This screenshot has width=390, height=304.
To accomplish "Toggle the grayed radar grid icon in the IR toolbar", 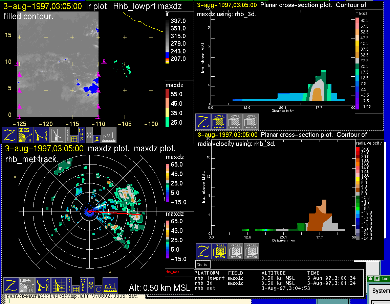I will (57, 135).
